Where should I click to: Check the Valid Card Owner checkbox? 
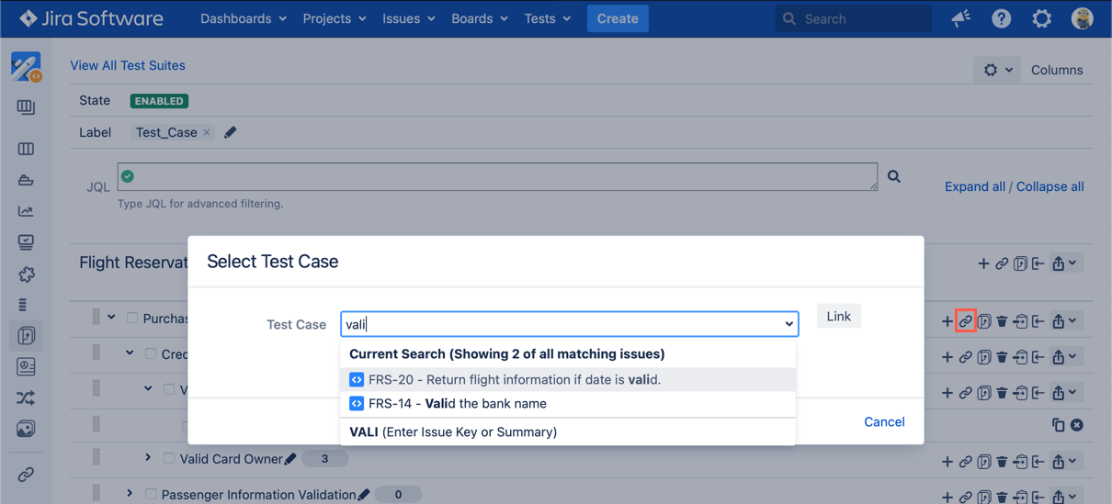[169, 458]
